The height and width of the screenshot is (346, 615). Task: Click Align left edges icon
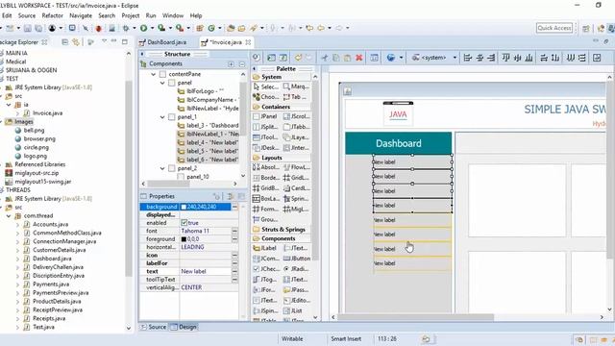click(468, 58)
